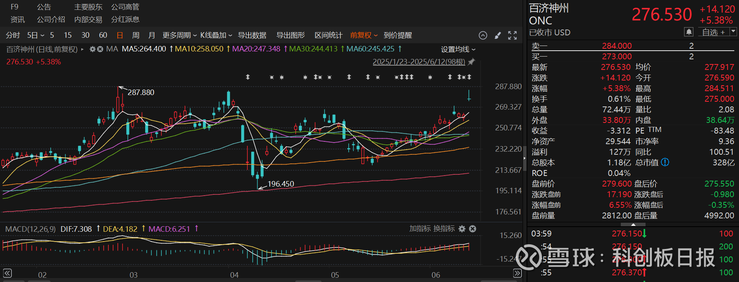Open the 分红派息 dividends section
The height and width of the screenshot is (282, 739).
[x=125, y=20]
